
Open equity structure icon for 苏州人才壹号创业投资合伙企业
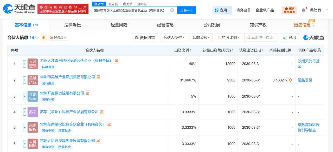116,61
